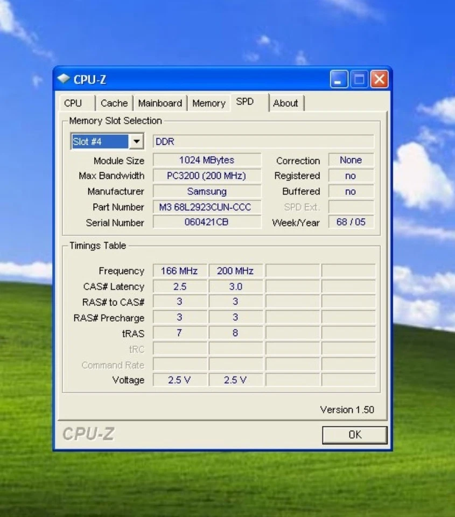The height and width of the screenshot is (517, 455).
Task: Click the OK button to close CPU-Z
Action: pos(354,435)
